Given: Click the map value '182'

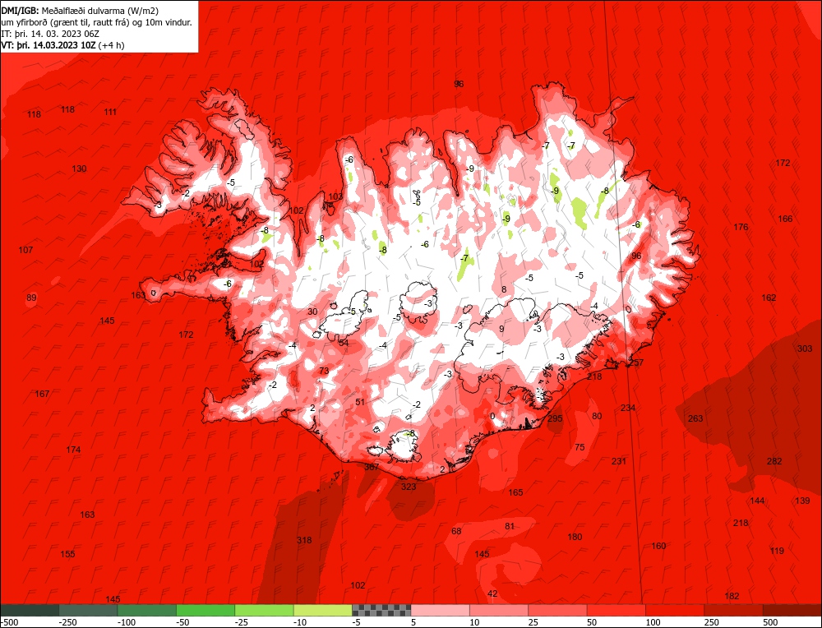Looking at the screenshot, I should tap(732, 596).
